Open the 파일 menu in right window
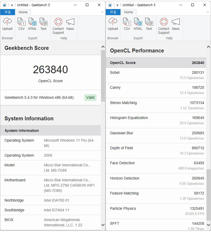Image resolution: width=211 pixels, height=232 pixels. coord(113,12)
